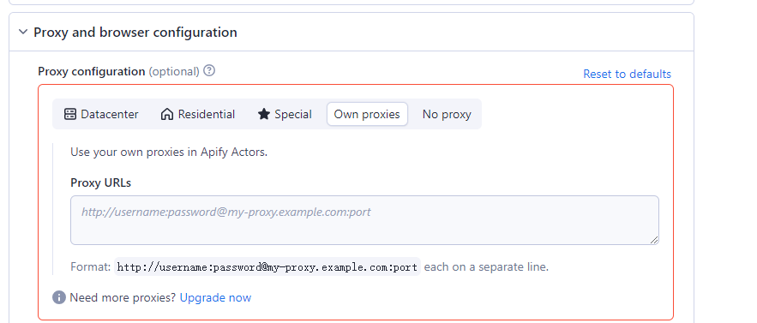Click the Proxy URLs textarea resize handle
The width and height of the screenshot is (757, 323).
653,240
